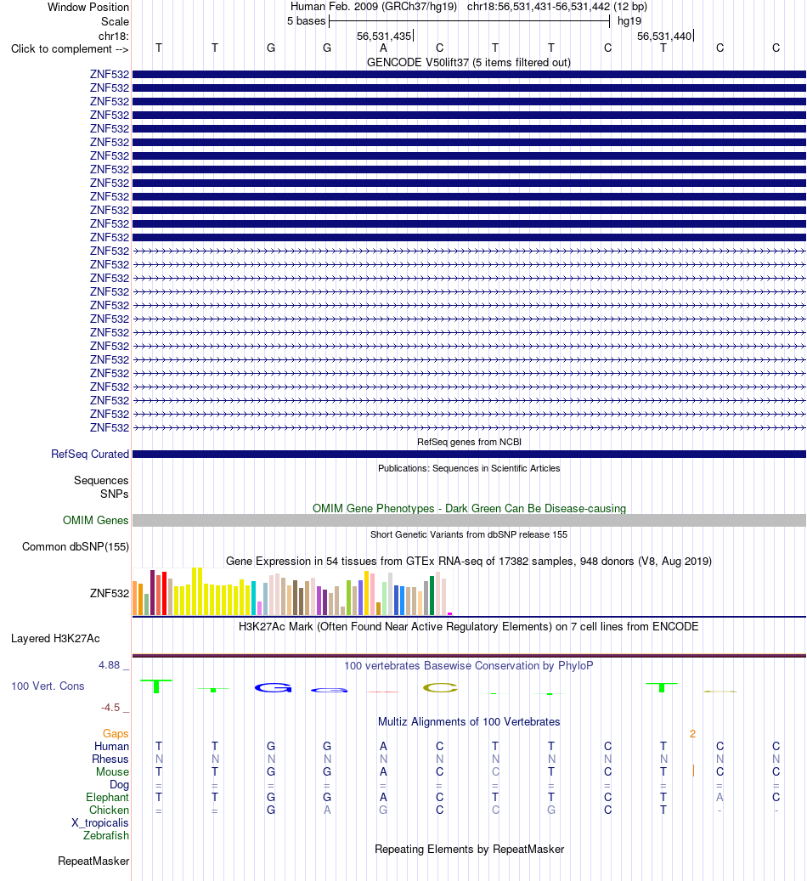Select the Scale label on the ruler
This screenshot has height=881, width=807.
[115, 21]
